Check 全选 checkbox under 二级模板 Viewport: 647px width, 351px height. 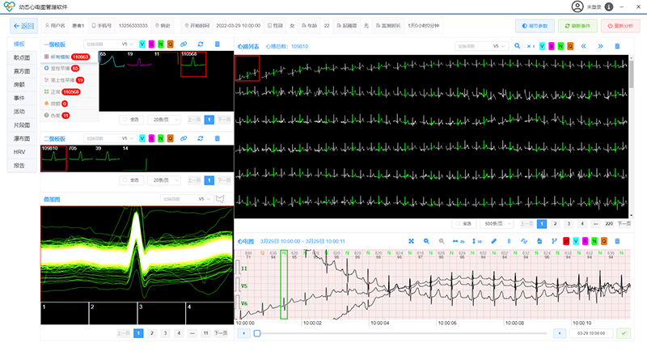[x=126, y=179]
